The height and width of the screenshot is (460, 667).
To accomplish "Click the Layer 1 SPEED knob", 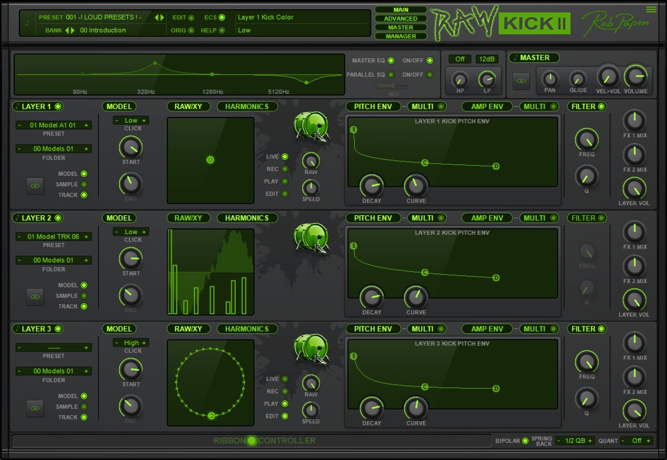I will tap(311, 188).
